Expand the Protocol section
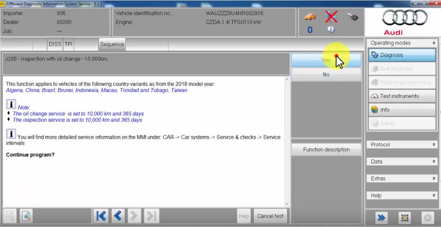This screenshot has height=227, width=441. pos(402,145)
